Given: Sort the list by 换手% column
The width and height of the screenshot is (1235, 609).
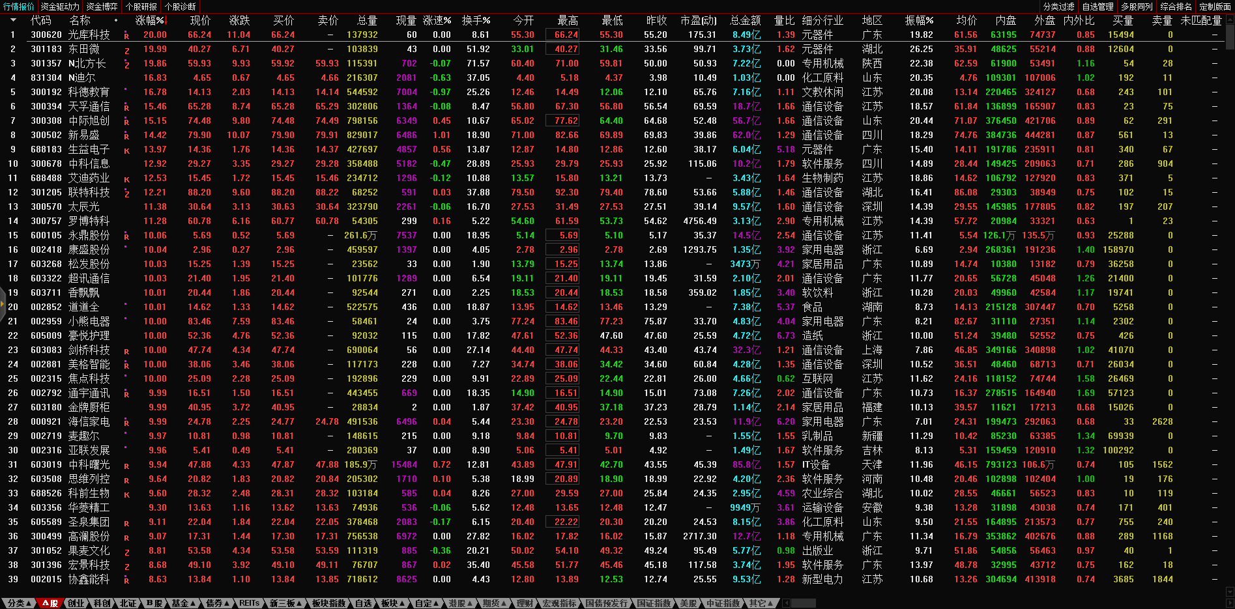Looking at the screenshot, I should point(476,20).
